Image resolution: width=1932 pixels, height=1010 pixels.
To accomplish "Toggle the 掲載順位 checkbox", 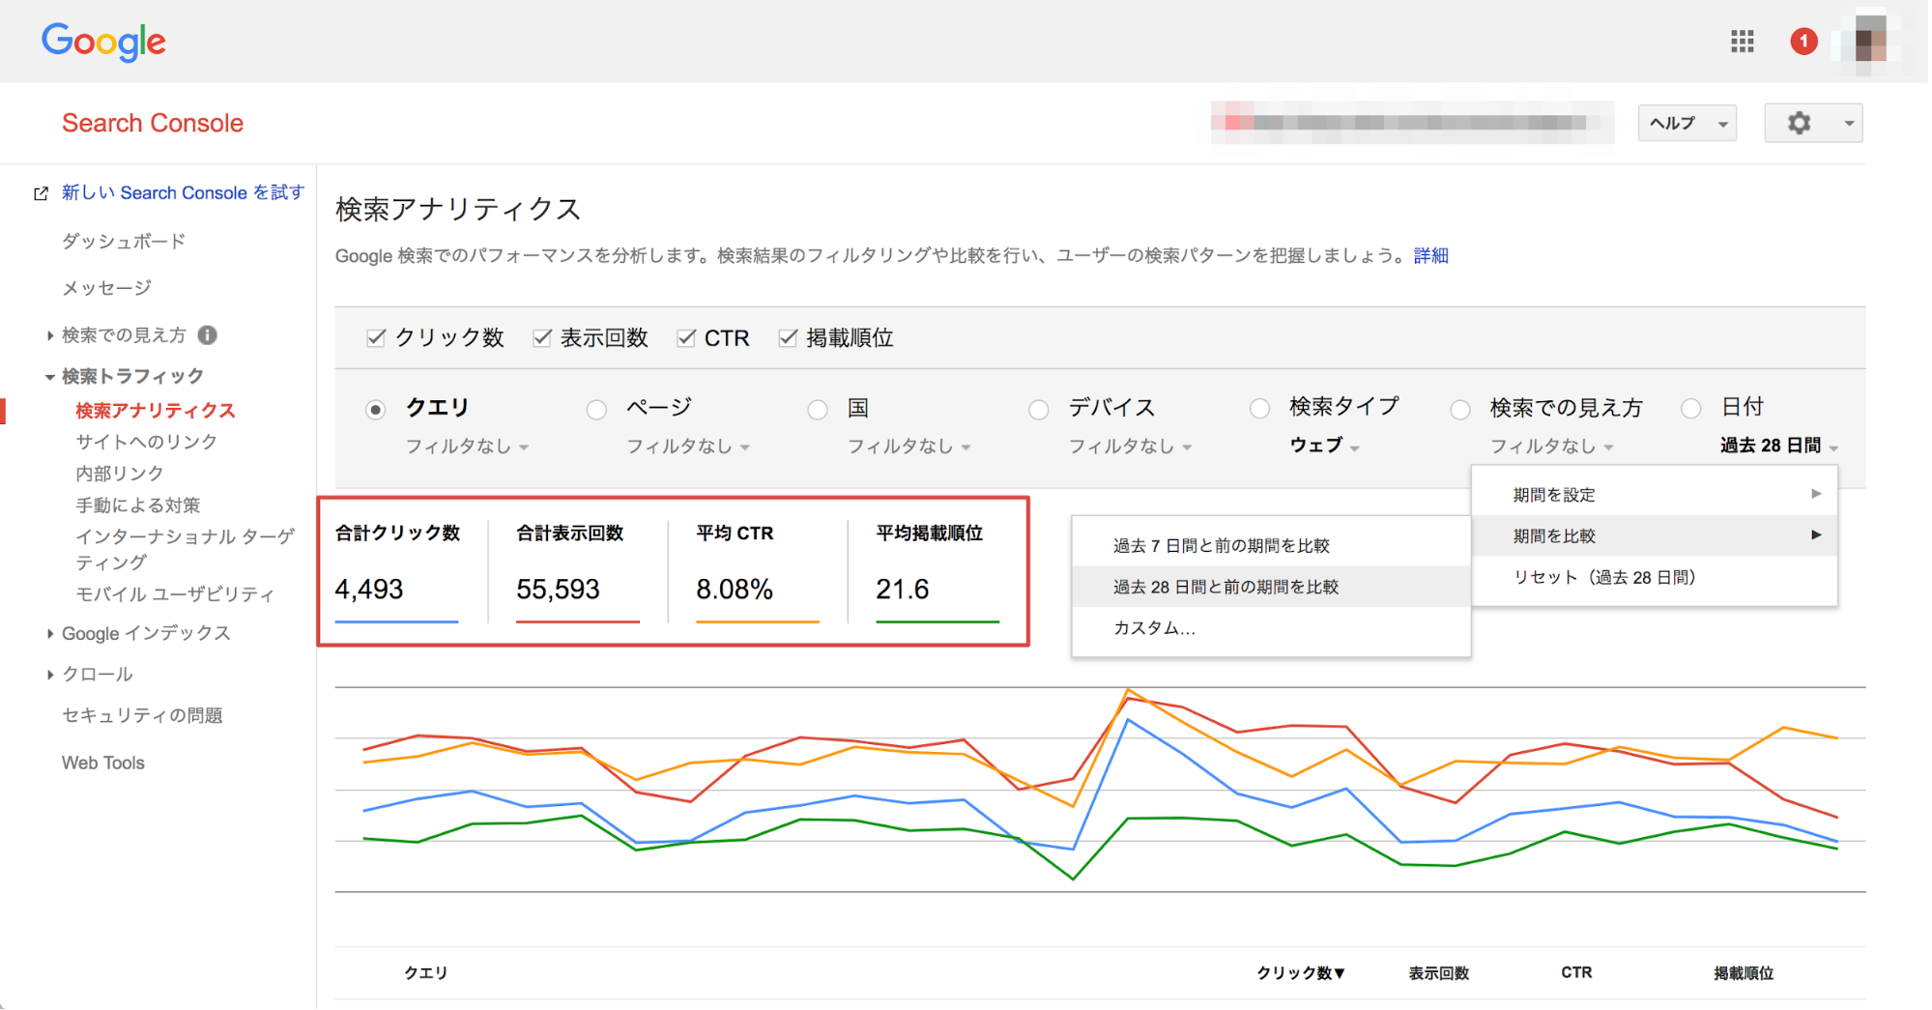I will click(788, 338).
